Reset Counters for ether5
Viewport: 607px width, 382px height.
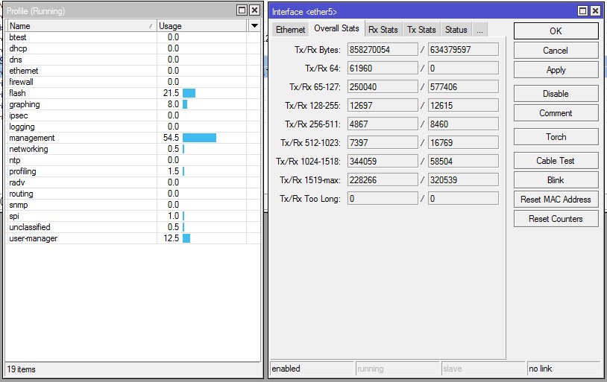pos(556,219)
